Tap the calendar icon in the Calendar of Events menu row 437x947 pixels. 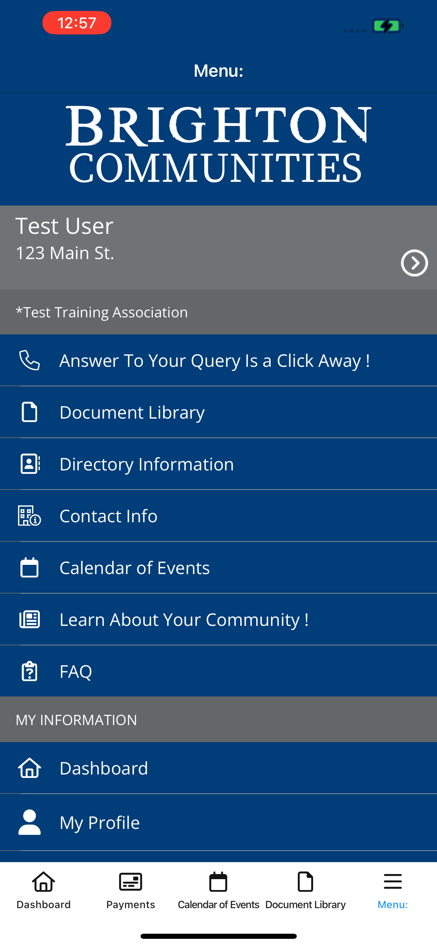click(29, 567)
